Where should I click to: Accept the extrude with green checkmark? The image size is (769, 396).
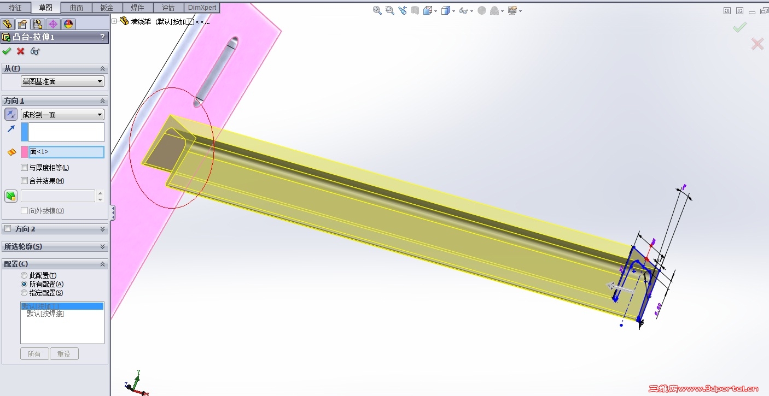click(7, 51)
